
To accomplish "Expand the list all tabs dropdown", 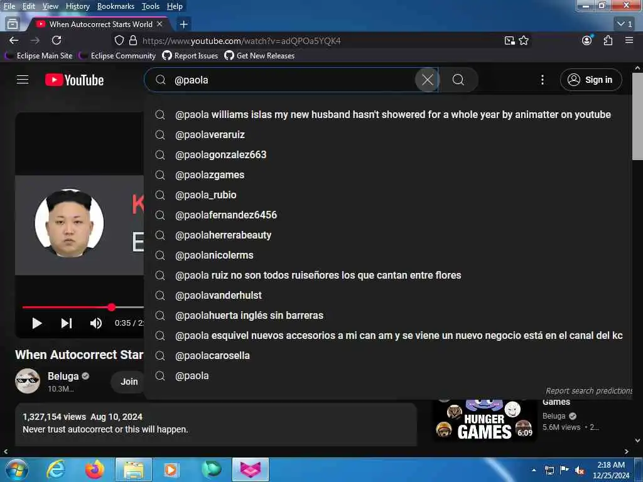I will click(x=625, y=24).
